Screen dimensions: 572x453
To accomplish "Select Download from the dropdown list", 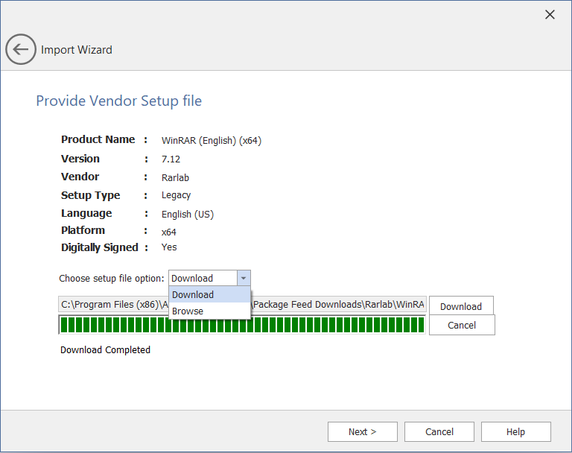I will [x=210, y=294].
